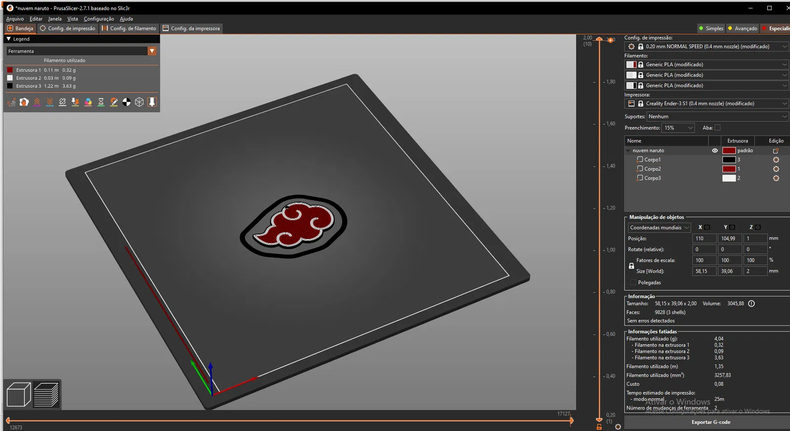The width and height of the screenshot is (790, 431).
Task: Open settings for Corpo1 part
Action: (776, 160)
